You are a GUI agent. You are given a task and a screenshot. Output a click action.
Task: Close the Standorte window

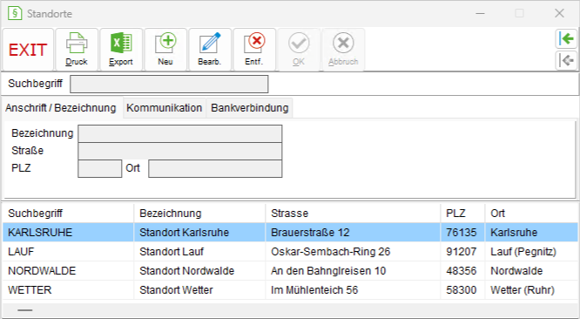point(559,14)
